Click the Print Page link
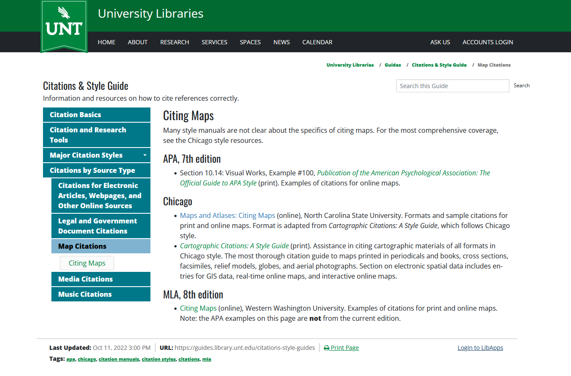 point(345,348)
